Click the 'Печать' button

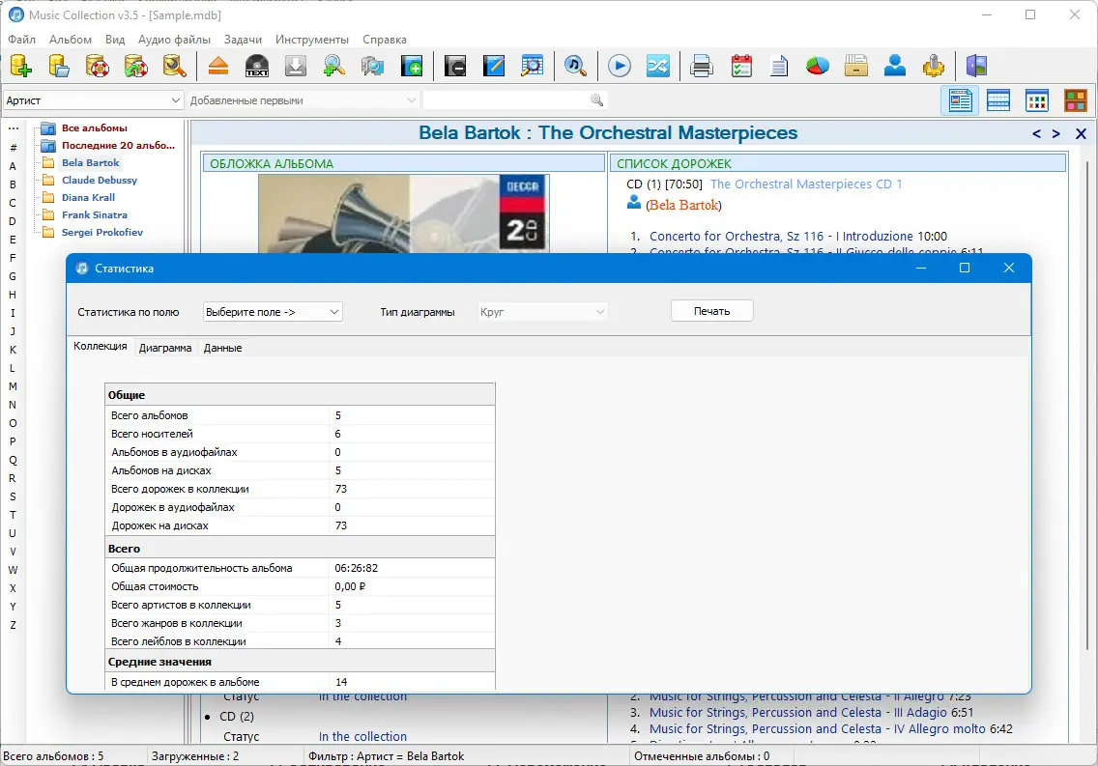click(711, 311)
